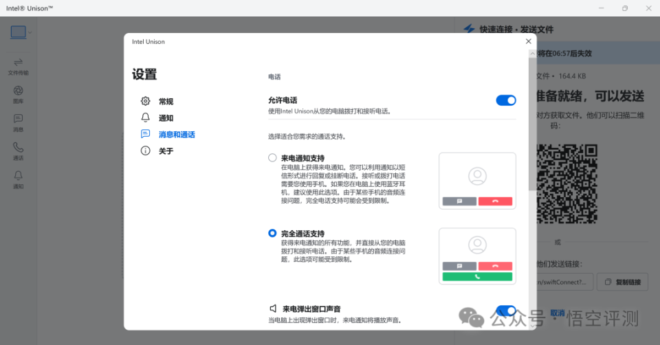Click the 快速连接 lightning icon
This screenshot has width=660, height=345.
(469, 29)
